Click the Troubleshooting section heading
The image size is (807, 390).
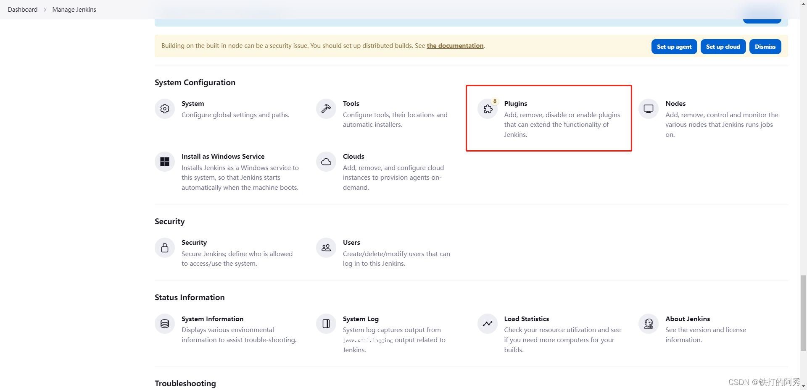[185, 384]
